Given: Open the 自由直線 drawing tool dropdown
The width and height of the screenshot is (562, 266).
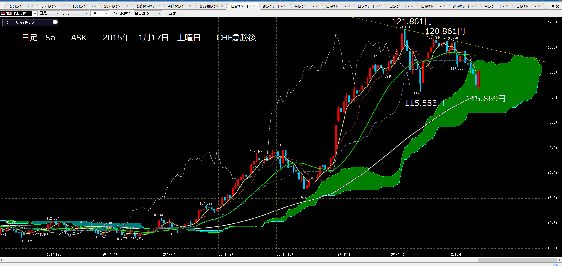Looking at the screenshot, I should pyautogui.click(x=159, y=13).
